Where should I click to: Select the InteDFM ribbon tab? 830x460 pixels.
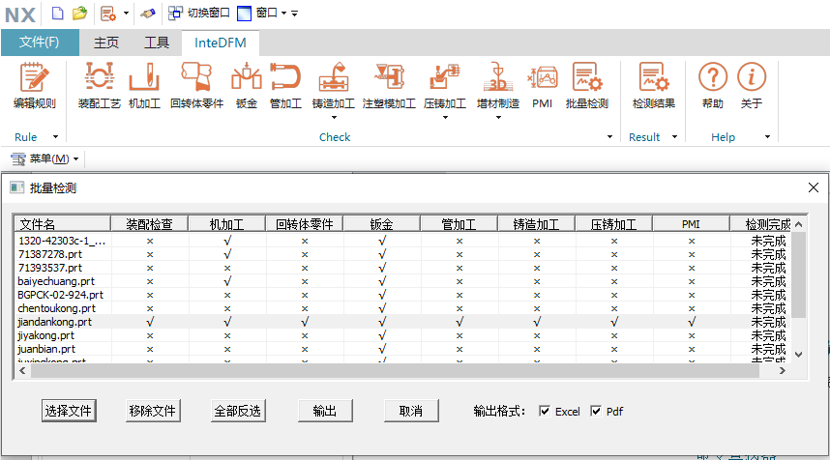pos(221,43)
